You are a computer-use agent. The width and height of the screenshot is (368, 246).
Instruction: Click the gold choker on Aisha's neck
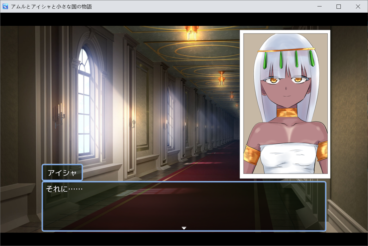[x=287, y=112]
